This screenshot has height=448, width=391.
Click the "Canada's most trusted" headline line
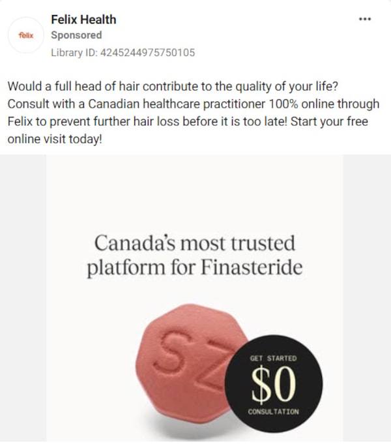coord(195,244)
